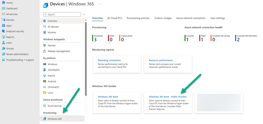Click the Users person icon
The image size is (263, 124).
(3, 43)
